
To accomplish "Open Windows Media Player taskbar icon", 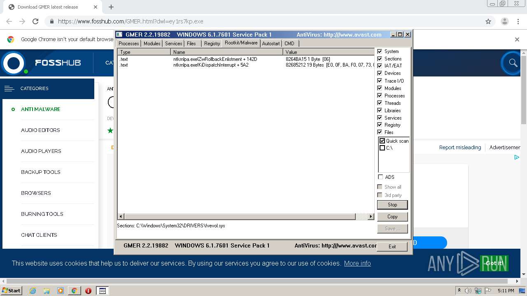I will pyautogui.click(x=61, y=291).
